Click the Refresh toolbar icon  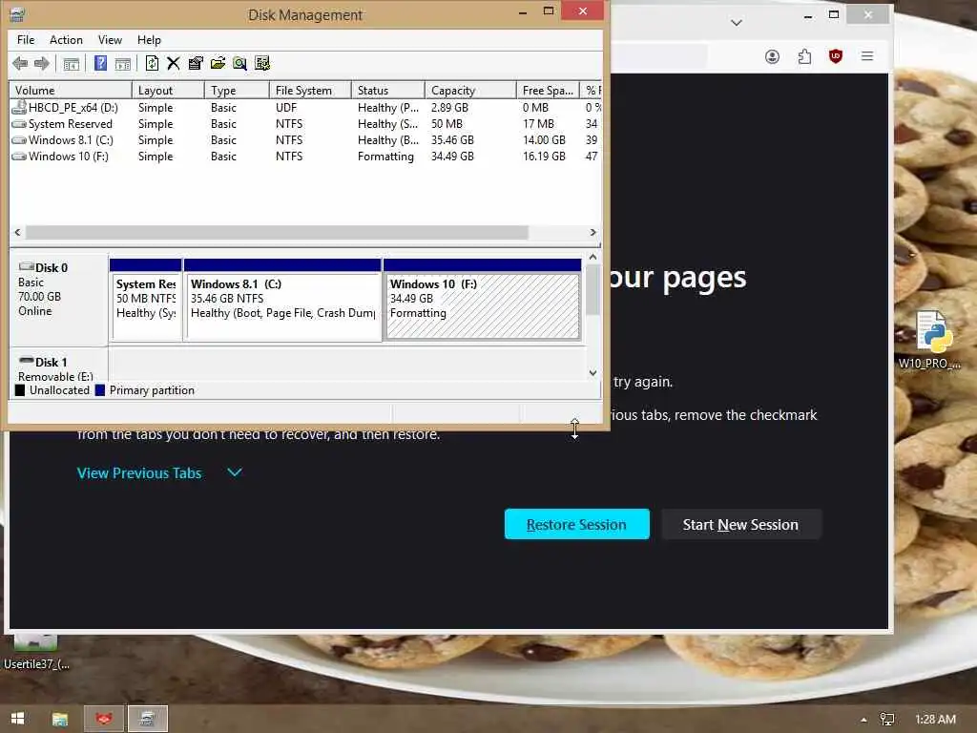pyautogui.click(x=152, y=63)
